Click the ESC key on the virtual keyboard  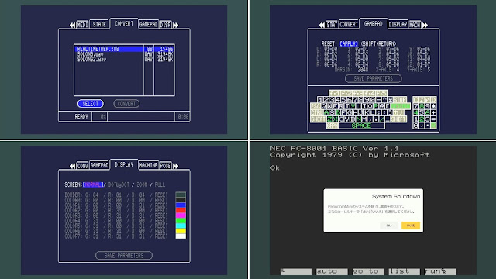pos(315,106)
